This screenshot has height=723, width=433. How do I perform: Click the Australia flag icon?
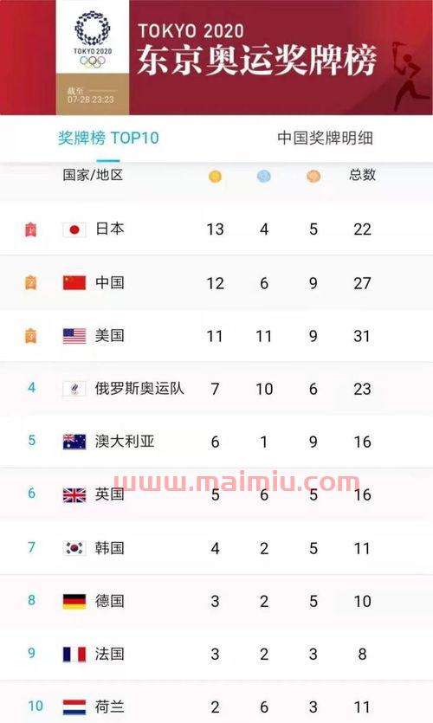click(x=74, y=442)
